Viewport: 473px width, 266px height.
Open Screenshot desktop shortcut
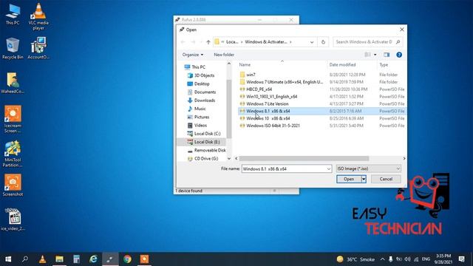[x=13, y=185]
